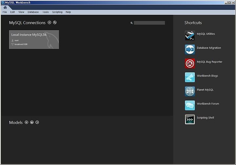Screen dimensions: 236x165
Task: Expand the Models options arrow icon
Action: pyautogui.click(x=37, y=122)
